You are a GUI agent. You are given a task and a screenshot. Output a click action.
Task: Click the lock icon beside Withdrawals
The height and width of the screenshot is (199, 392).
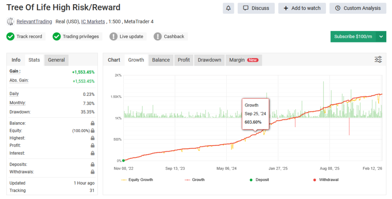pyautogui.click(x=92, y=172)
